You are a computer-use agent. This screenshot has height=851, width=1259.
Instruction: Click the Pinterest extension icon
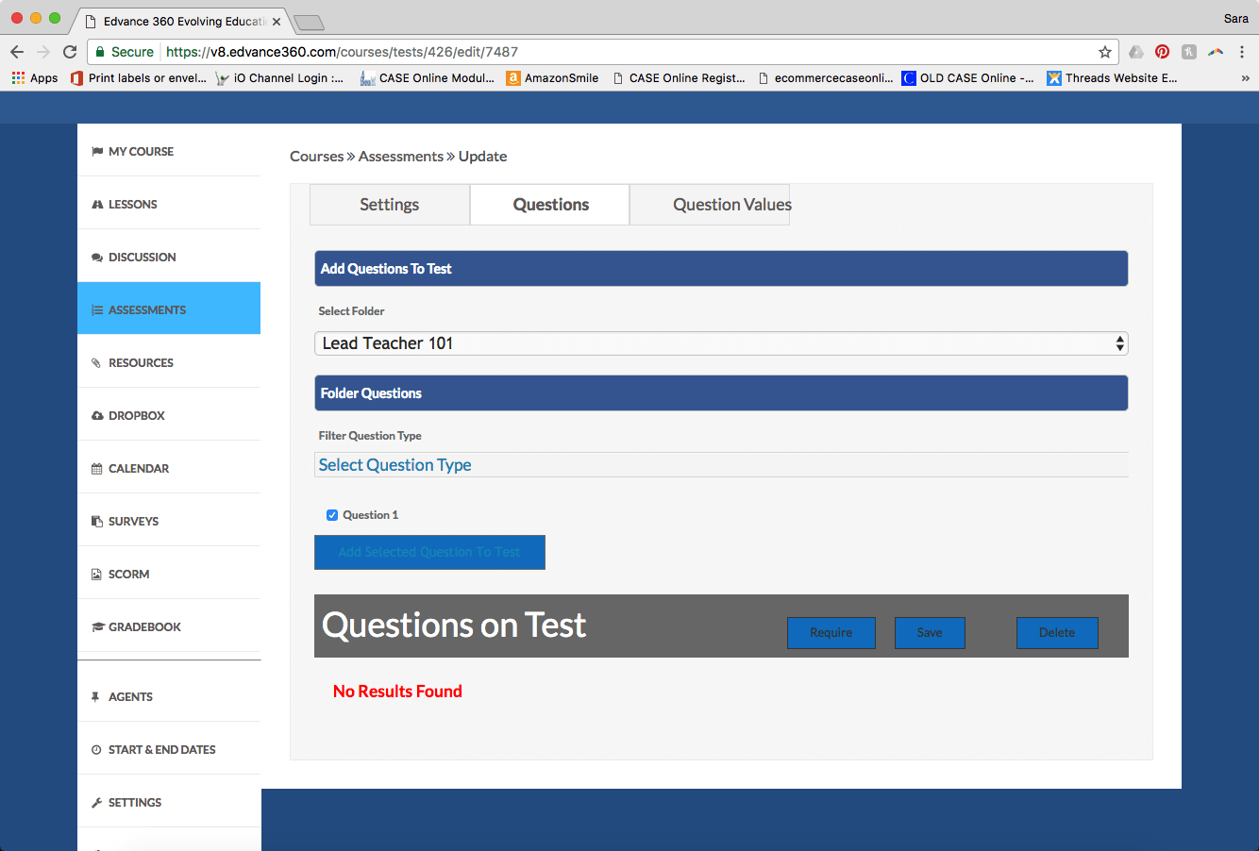1162,52
